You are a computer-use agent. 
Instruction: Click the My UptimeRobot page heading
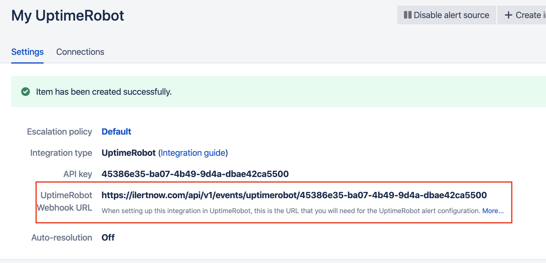(68, 16)
